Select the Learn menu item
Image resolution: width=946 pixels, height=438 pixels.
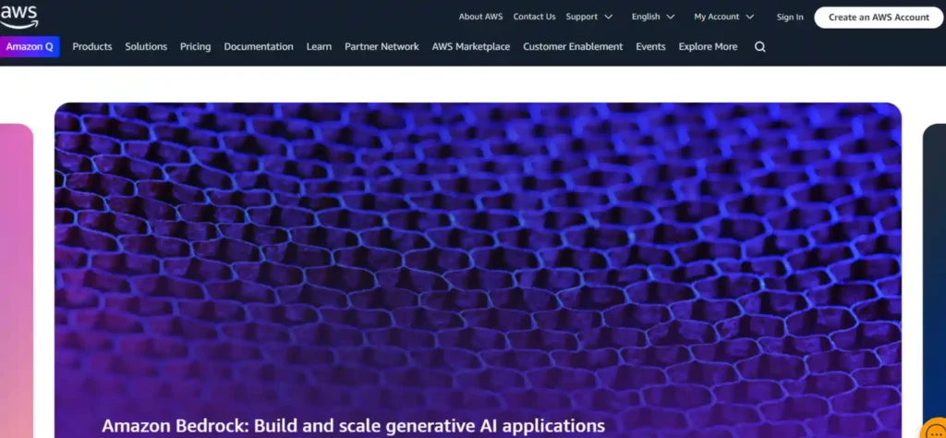[319, 46]
